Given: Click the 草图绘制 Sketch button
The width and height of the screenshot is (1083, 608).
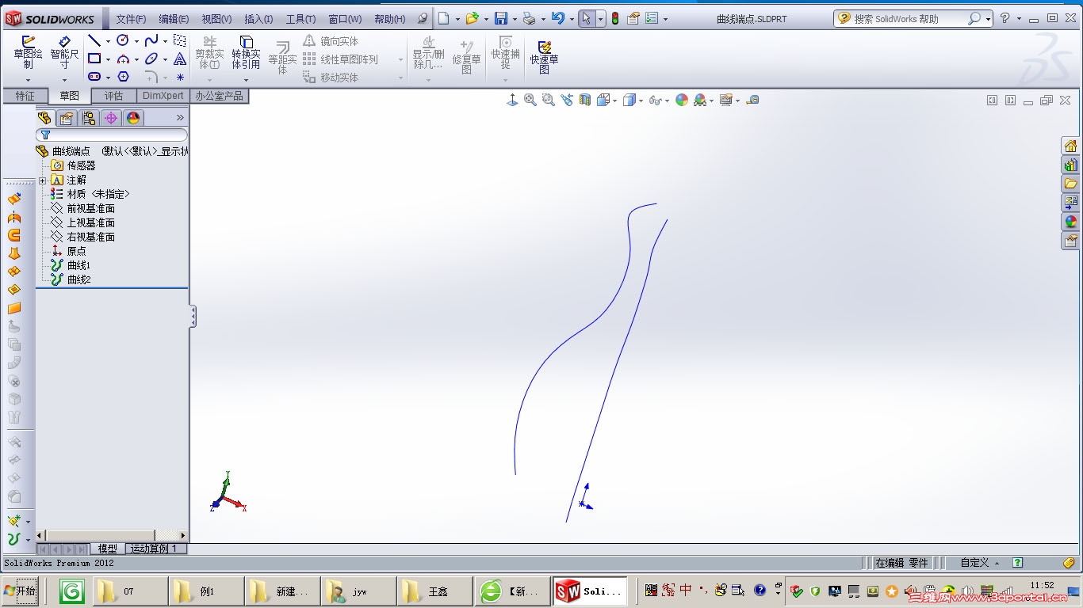Looking at the screenshot, I should pos(29,51).
